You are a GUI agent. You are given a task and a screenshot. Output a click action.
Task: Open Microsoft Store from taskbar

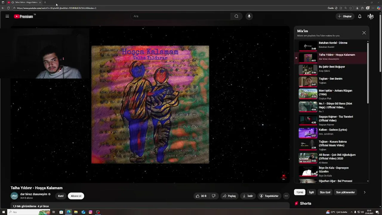[x=61, y=212]
